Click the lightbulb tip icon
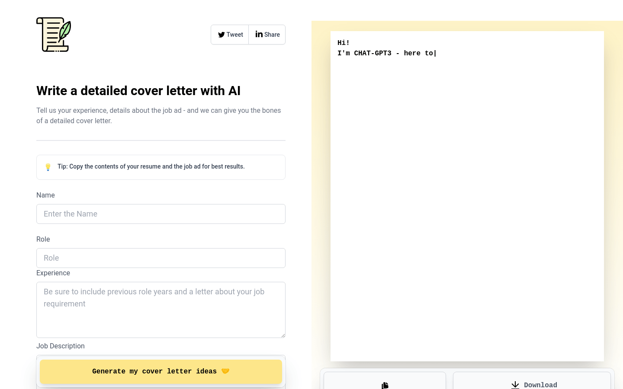The width and height of the screenshot is (623, 389). [x=48, y=167]
